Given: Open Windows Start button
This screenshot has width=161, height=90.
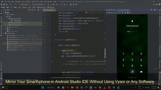Looking at the screenshot, I should click(x=43, y=87).
